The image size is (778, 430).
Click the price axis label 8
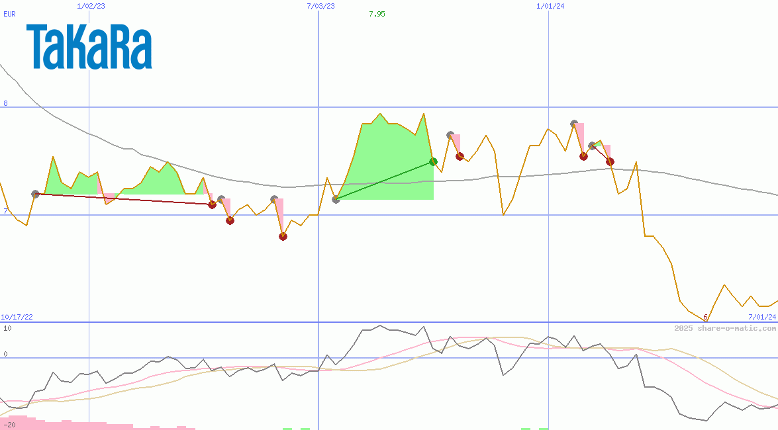[x=5, y=103]
